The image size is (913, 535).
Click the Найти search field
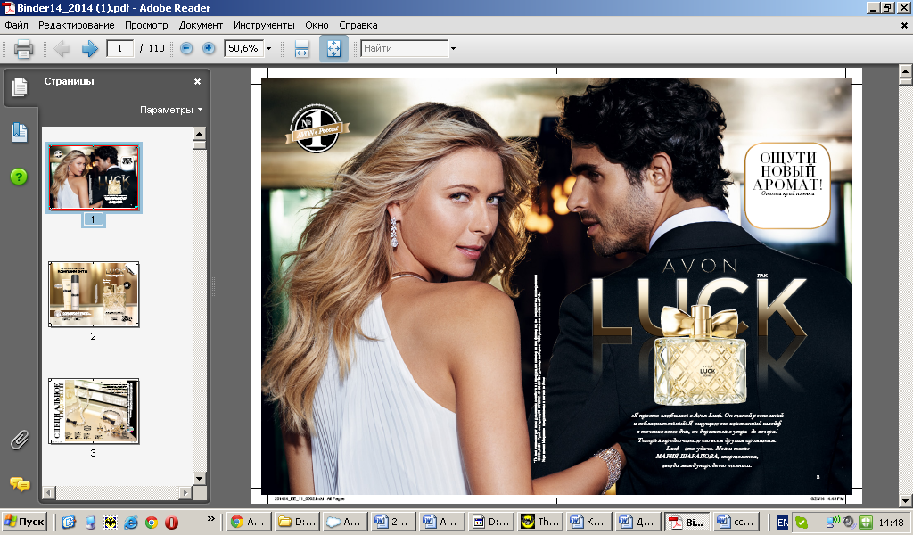405,48
